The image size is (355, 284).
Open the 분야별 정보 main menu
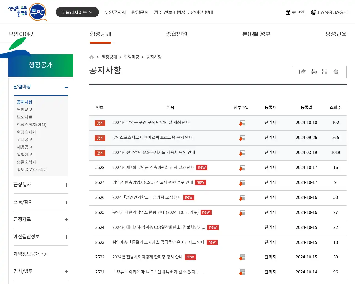click(256, 34)
